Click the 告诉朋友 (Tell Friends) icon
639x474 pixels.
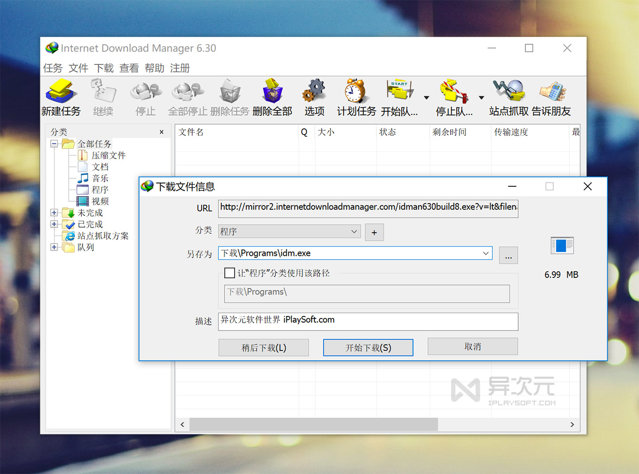(552, 96)
